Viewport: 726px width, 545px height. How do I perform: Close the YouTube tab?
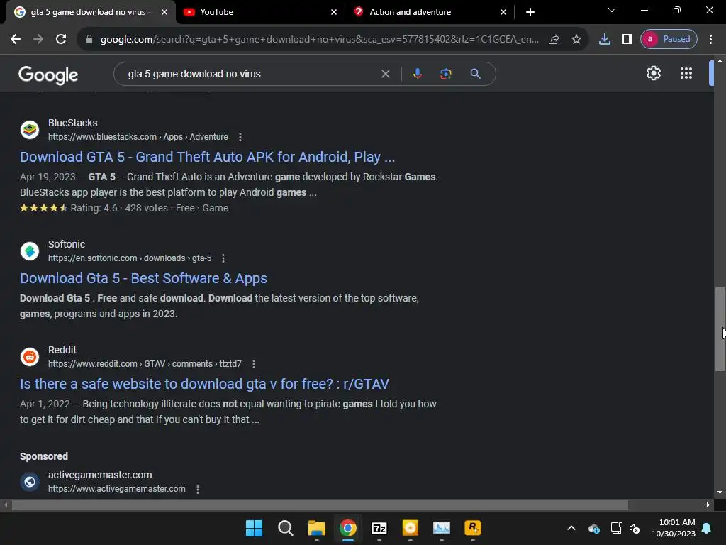click(334, 12)
